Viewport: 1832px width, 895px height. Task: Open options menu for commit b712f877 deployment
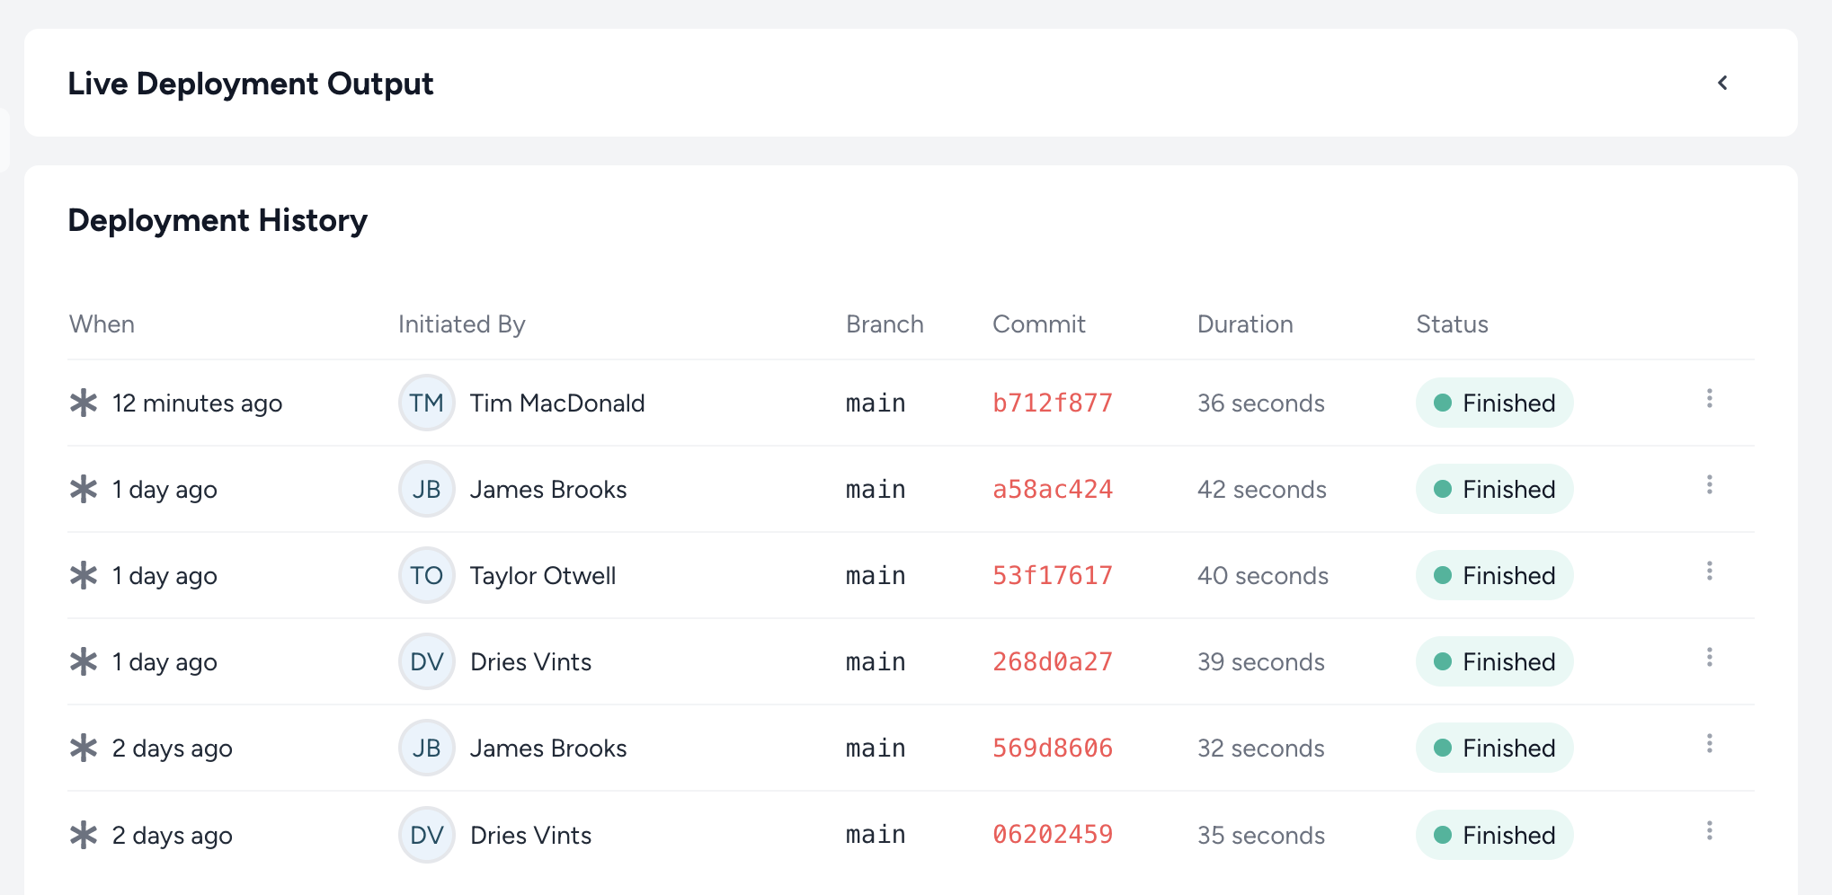1709,399
